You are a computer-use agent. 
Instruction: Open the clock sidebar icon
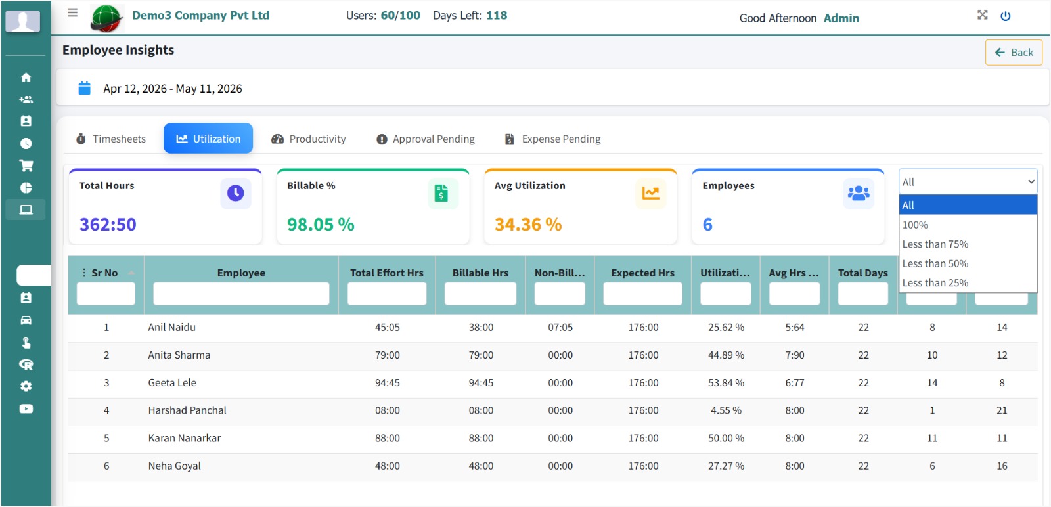click(26, 143)
